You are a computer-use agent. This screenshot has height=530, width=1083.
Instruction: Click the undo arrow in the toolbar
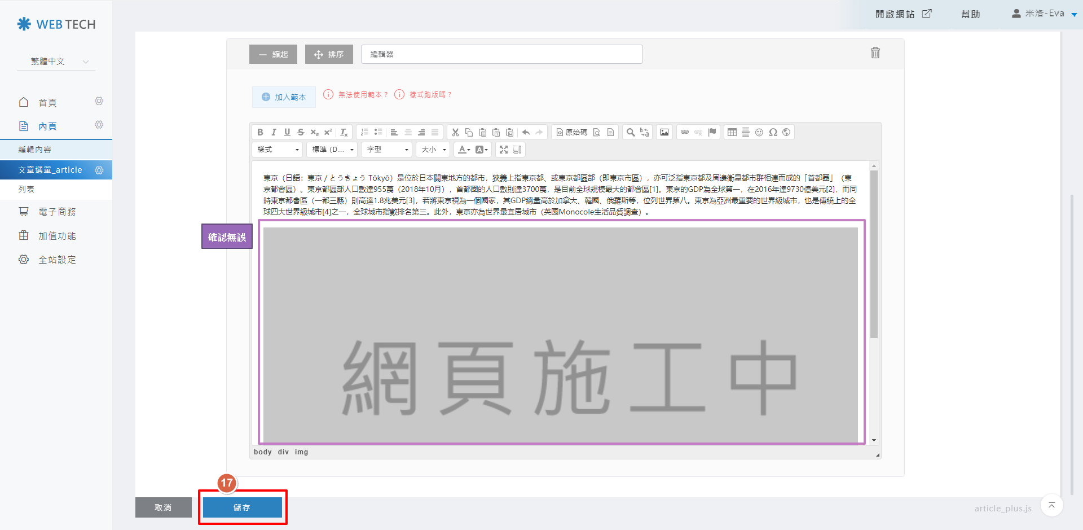(x=526, y=132)
